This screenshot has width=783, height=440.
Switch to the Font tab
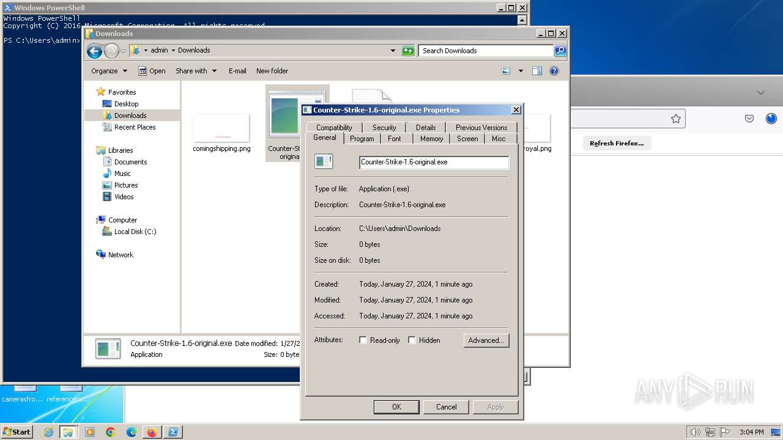tap(395, 139)
